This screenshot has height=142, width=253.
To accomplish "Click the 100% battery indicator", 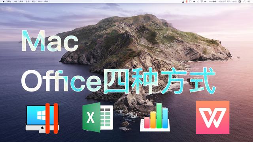I will coord(212,2).
